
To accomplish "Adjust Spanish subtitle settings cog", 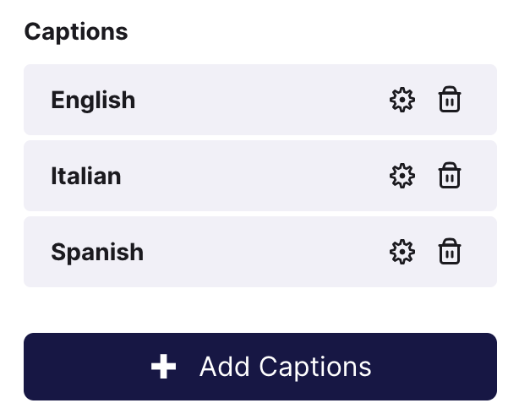I will (x=402, y=252).
